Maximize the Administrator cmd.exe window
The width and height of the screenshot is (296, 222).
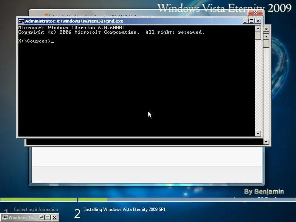[252, 21]
